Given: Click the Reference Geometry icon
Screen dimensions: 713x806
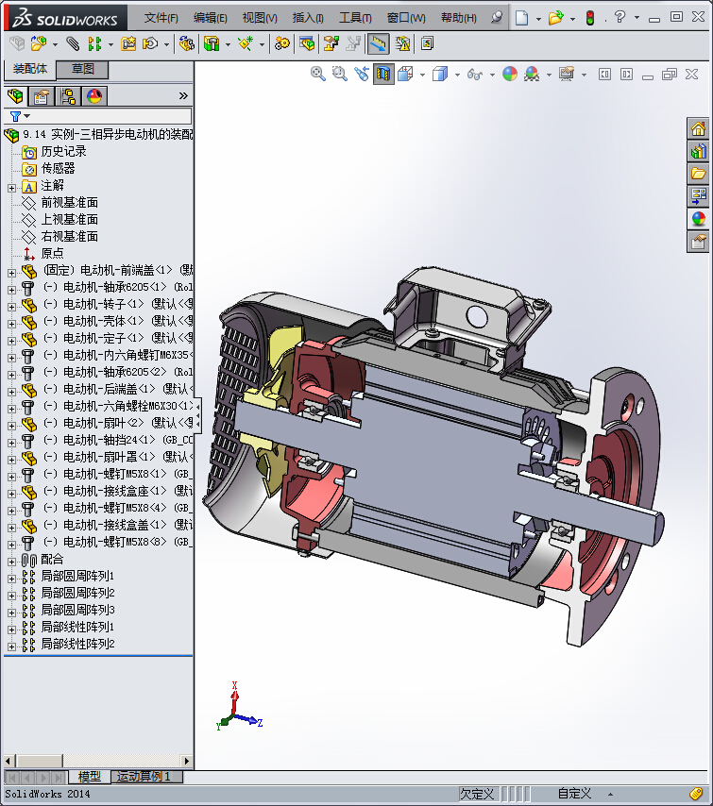Looking at the screenshot, I should pyautogui.click(x=246, y=43).
